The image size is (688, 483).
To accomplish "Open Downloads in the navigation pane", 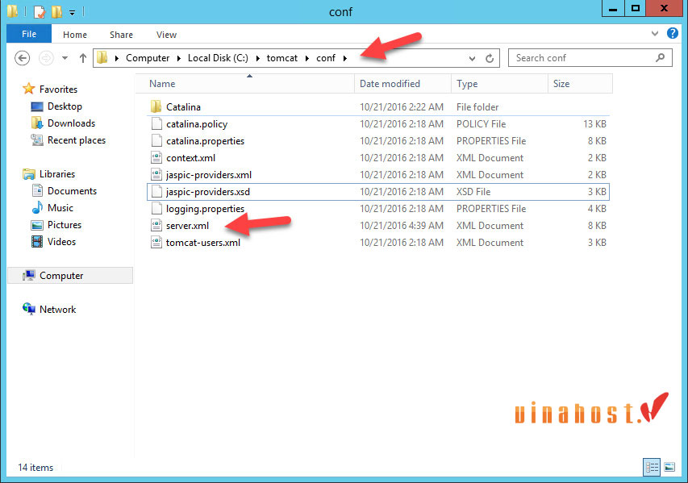I will pos(71,123).
